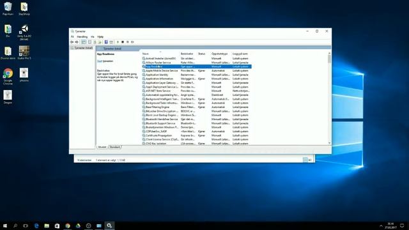Viewport: 409px width, 230px height.
Task: Open the taskbar clock and date
Action: coord(390,226)
